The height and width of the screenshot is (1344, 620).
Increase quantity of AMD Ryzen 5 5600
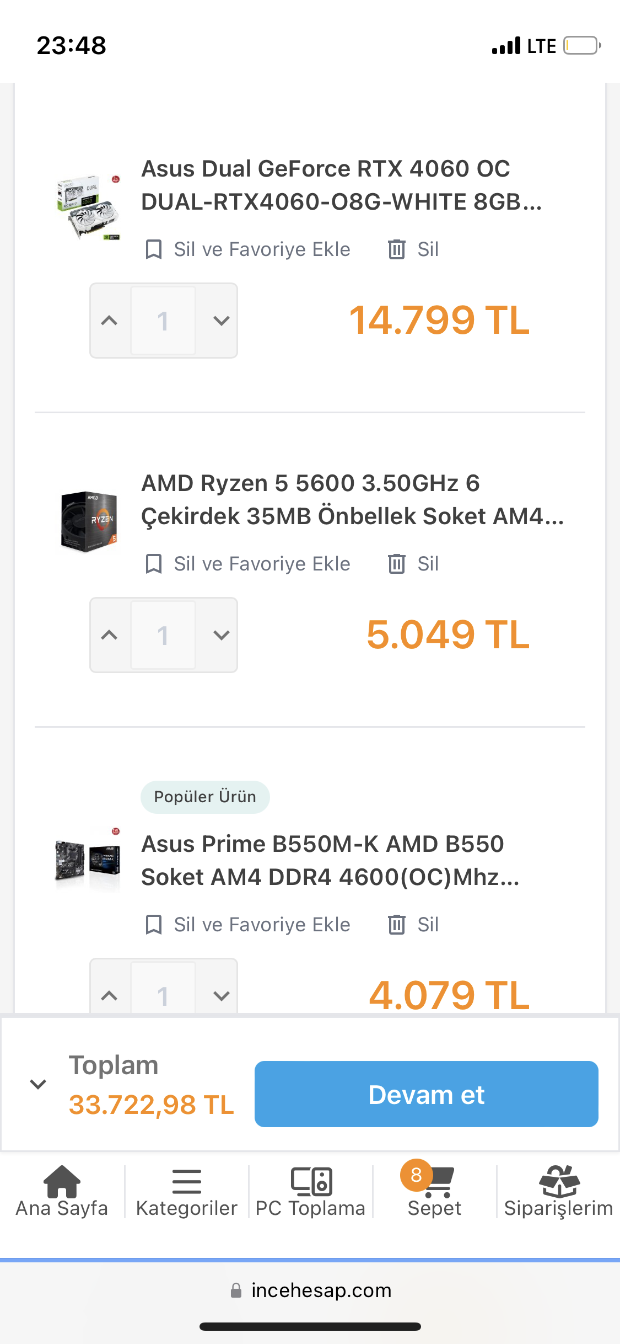tap(110, 635)
